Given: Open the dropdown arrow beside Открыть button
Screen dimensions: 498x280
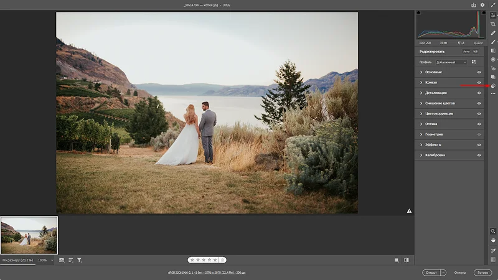Looking at the screenshot, I should [443, 273].
